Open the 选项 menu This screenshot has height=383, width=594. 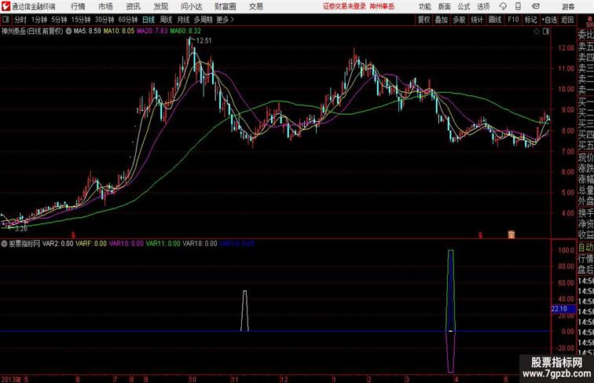483,6
